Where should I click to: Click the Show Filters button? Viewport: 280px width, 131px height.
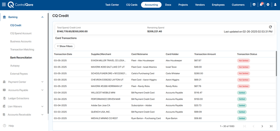(64, 46)
